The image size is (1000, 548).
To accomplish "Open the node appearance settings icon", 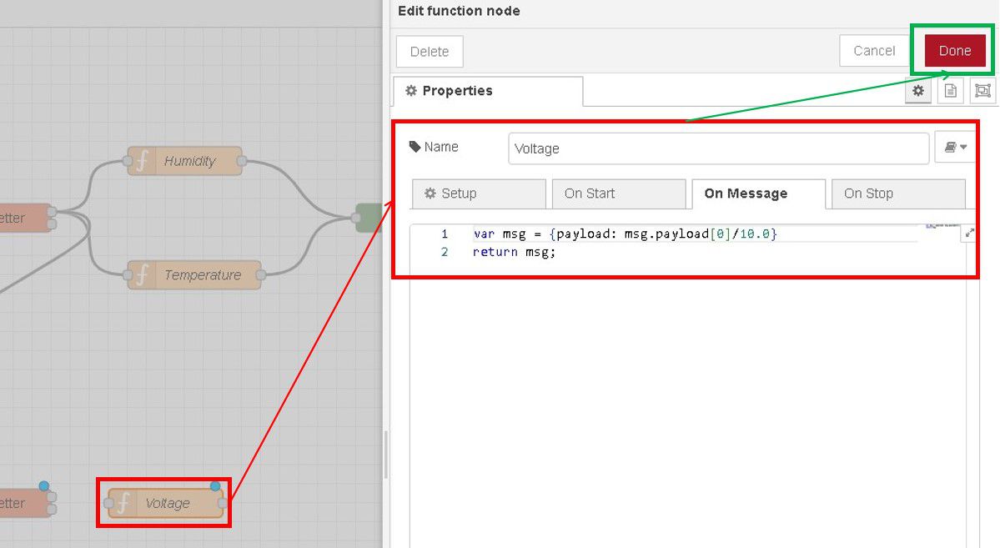I will tap(982, 91).
